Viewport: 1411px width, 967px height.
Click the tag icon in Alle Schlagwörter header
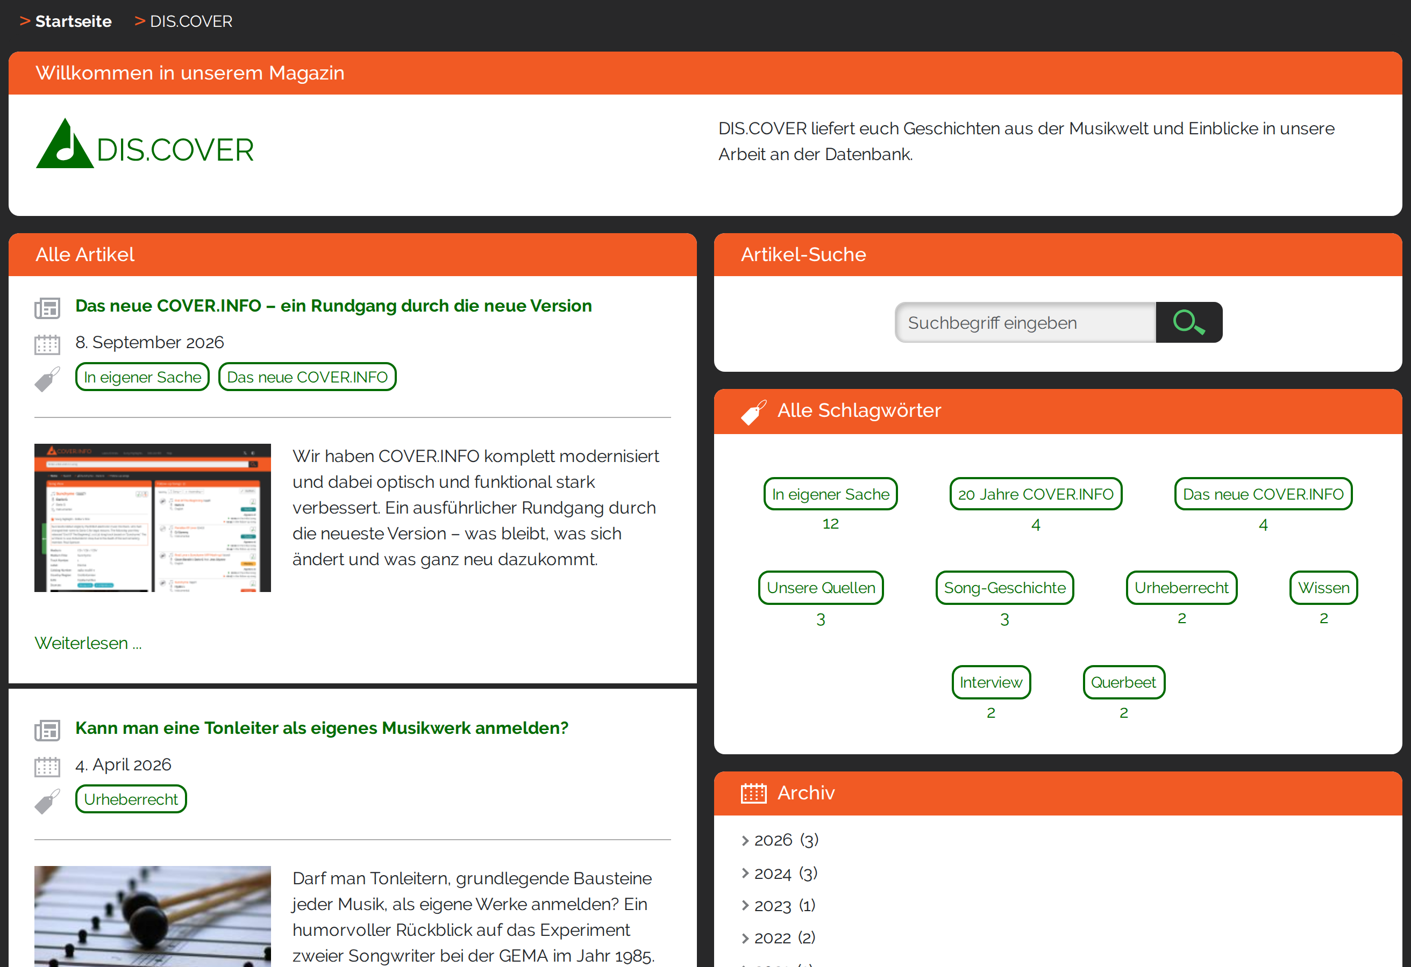point(753,413)
